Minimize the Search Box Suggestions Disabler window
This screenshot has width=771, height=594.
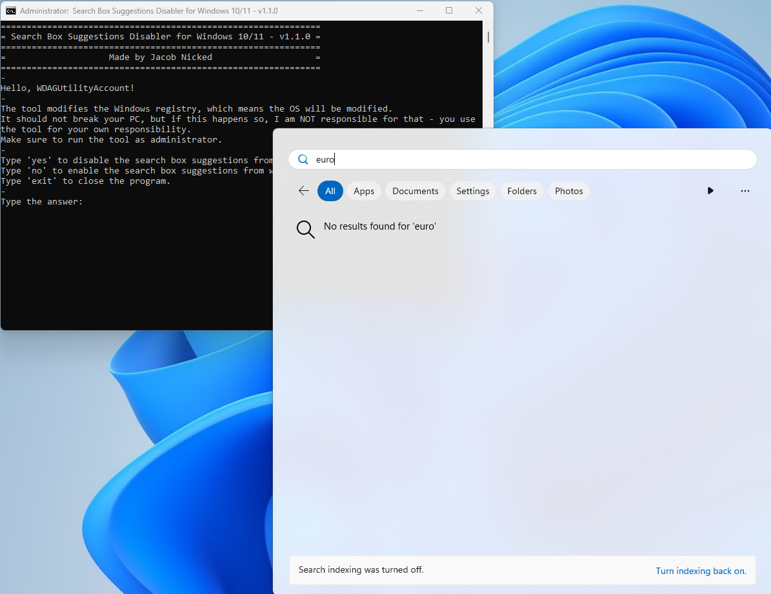[420, 10]
